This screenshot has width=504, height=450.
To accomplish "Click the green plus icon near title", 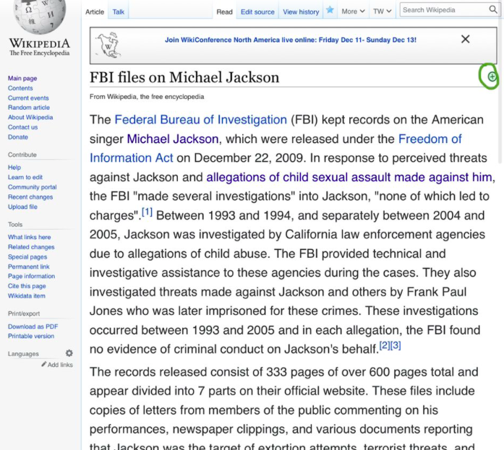I will click(492, 77).
